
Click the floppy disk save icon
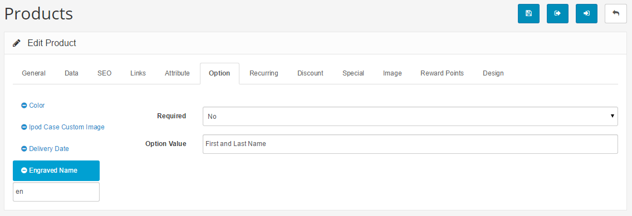pyautogui.click(x=528, y=14)
